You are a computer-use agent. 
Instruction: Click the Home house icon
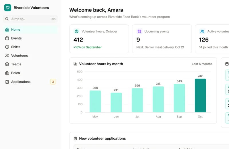coord(7,30)
